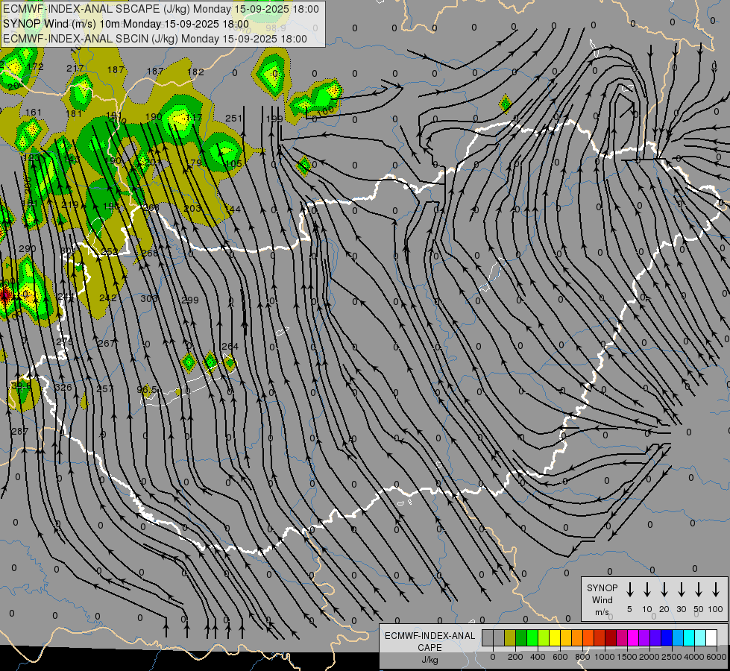Click the map value 181

click(x=74, y=113)
